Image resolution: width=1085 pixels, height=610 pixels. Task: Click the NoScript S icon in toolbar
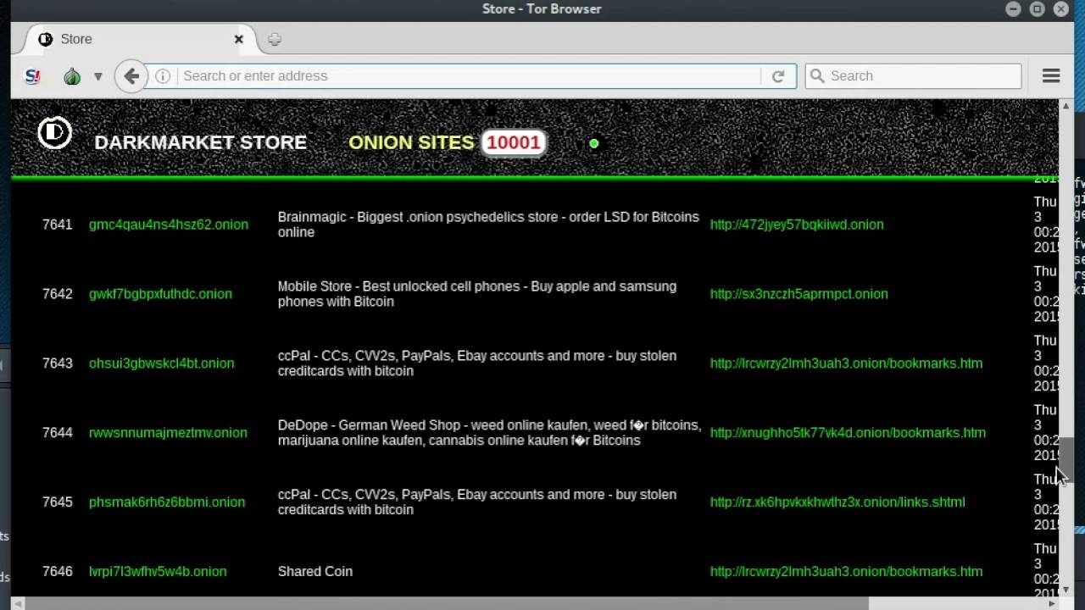click(32, 76)
